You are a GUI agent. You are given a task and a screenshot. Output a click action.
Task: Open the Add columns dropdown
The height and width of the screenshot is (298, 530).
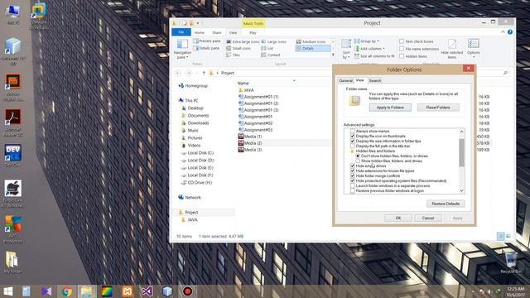pos(369,49)
